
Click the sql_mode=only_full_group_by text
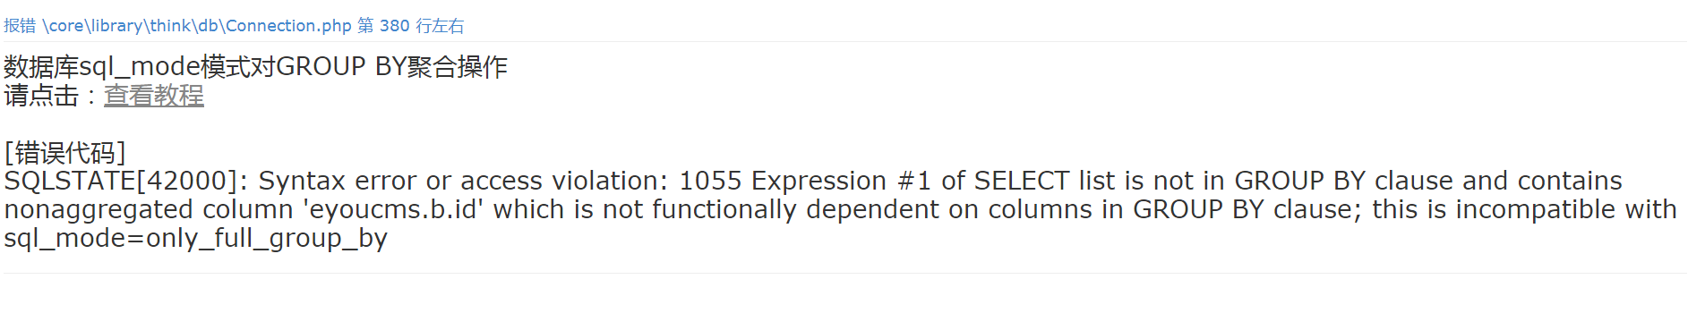tap(195, 239)
